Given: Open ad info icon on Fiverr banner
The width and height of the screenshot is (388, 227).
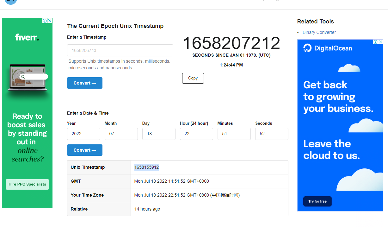Looking at the screenshot, I should 45,21.
